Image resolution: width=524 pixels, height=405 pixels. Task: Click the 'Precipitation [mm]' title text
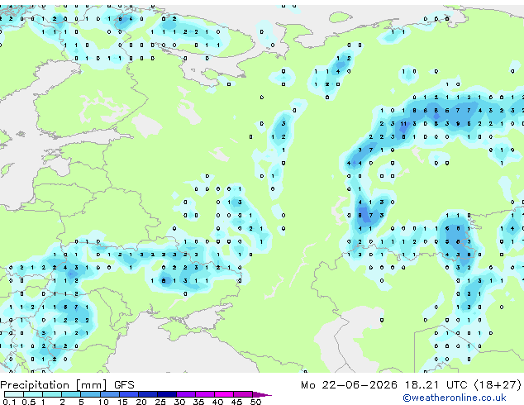tap(54, 385)
